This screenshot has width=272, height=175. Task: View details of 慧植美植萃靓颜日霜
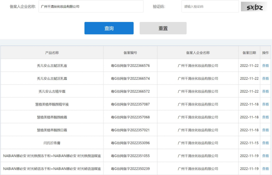[265, 130]
